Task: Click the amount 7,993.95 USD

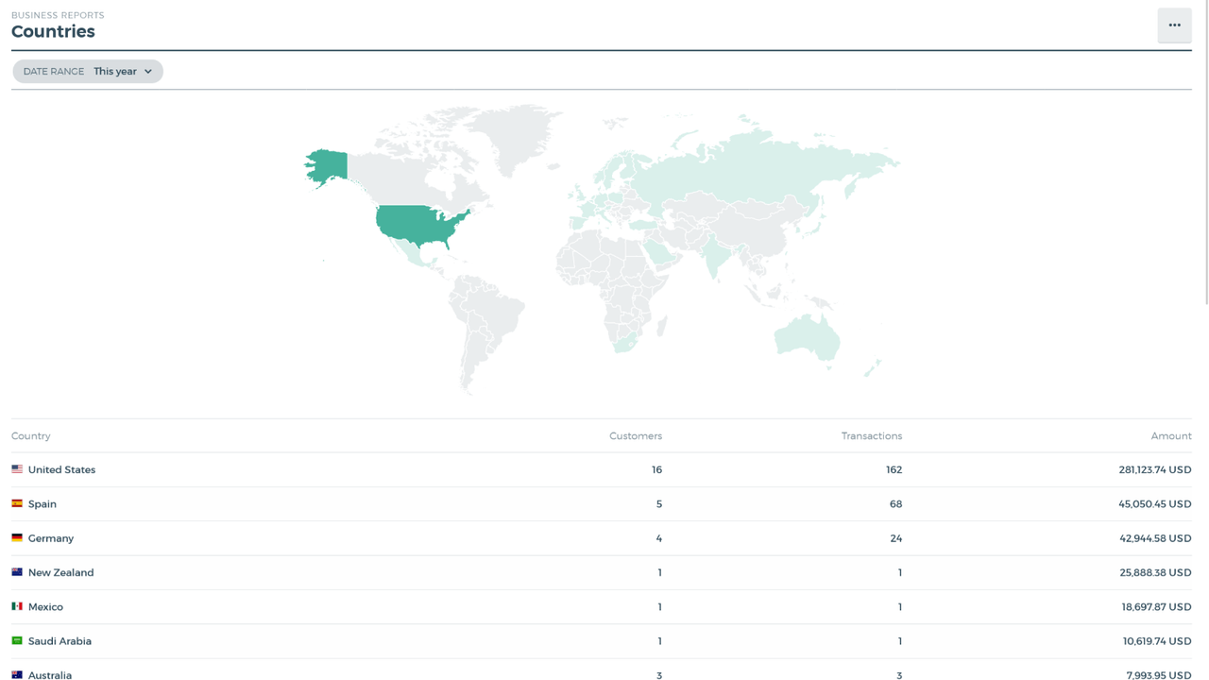Action: (x=1159, y=674)
